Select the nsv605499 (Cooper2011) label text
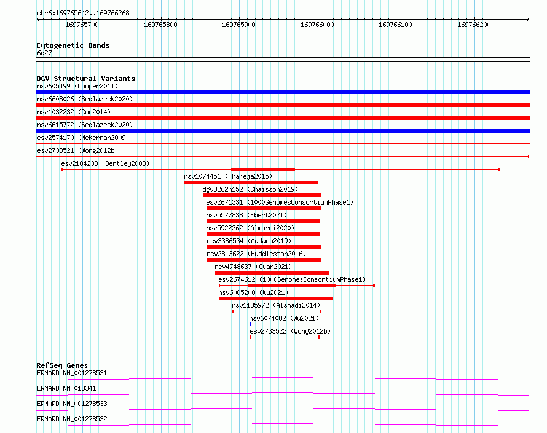Viewport: 547px width, 433px height. (77, 86)
